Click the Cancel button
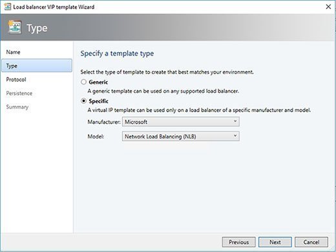Viewport: 336px width, 252px height. (311, 242)
